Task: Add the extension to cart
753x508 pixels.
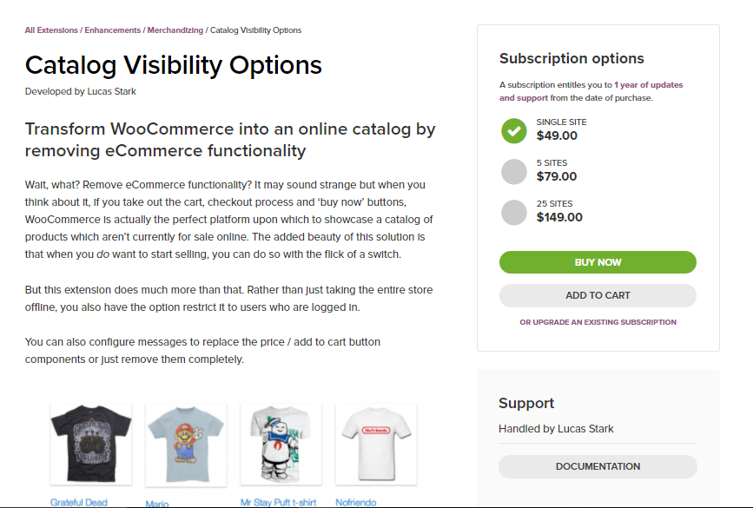Action: (598, 295)
